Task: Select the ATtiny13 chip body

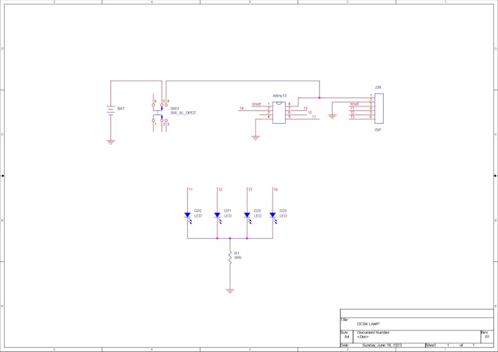Action: pyautogui.click(x=279, y=112)
